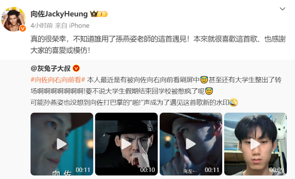295x179 pixels.
Task: Click the 来自 iPhone source label
Action: 72,26
